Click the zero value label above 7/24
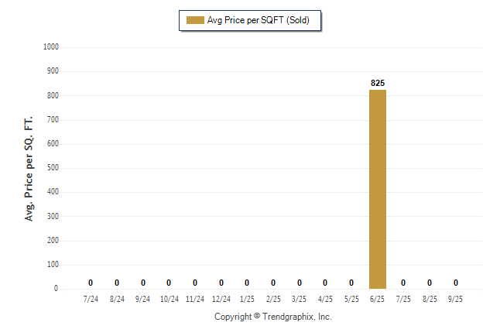 (91, 283)
